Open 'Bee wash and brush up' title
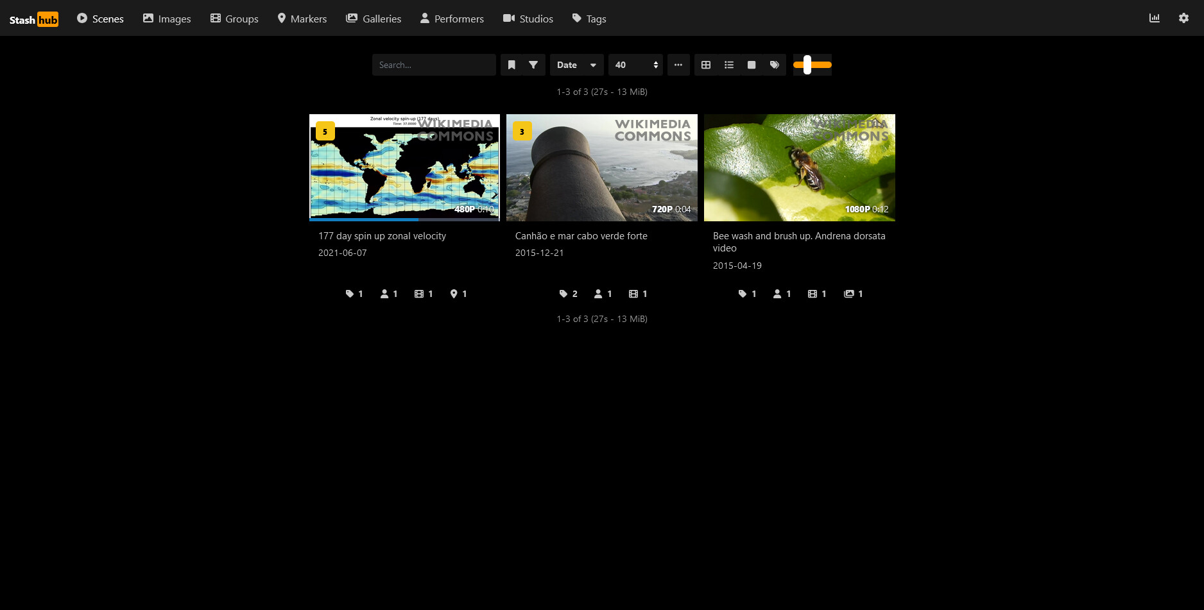The image size is (1204, 610). pos(799,242)
